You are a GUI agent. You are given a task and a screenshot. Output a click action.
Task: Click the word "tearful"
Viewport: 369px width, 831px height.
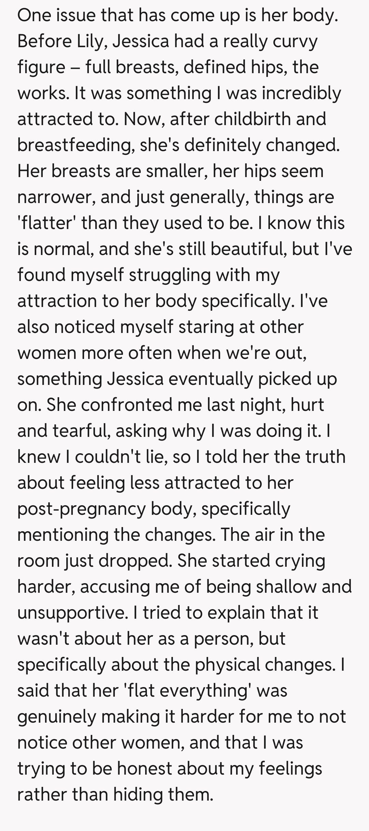coord(82,431)
